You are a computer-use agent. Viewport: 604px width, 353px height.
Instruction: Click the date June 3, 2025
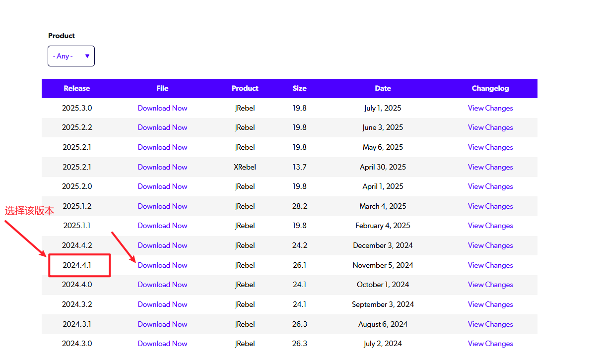coord(383,127)
